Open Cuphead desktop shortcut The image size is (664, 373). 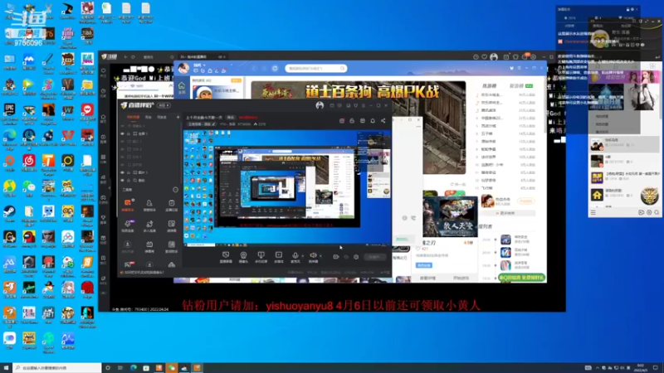pyautogui.click(x=29, y=341)
